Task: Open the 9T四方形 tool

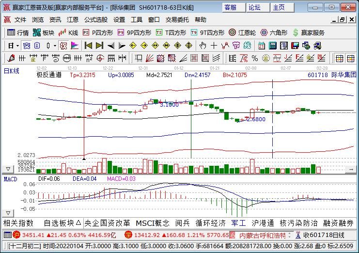Action: (207, 33)
